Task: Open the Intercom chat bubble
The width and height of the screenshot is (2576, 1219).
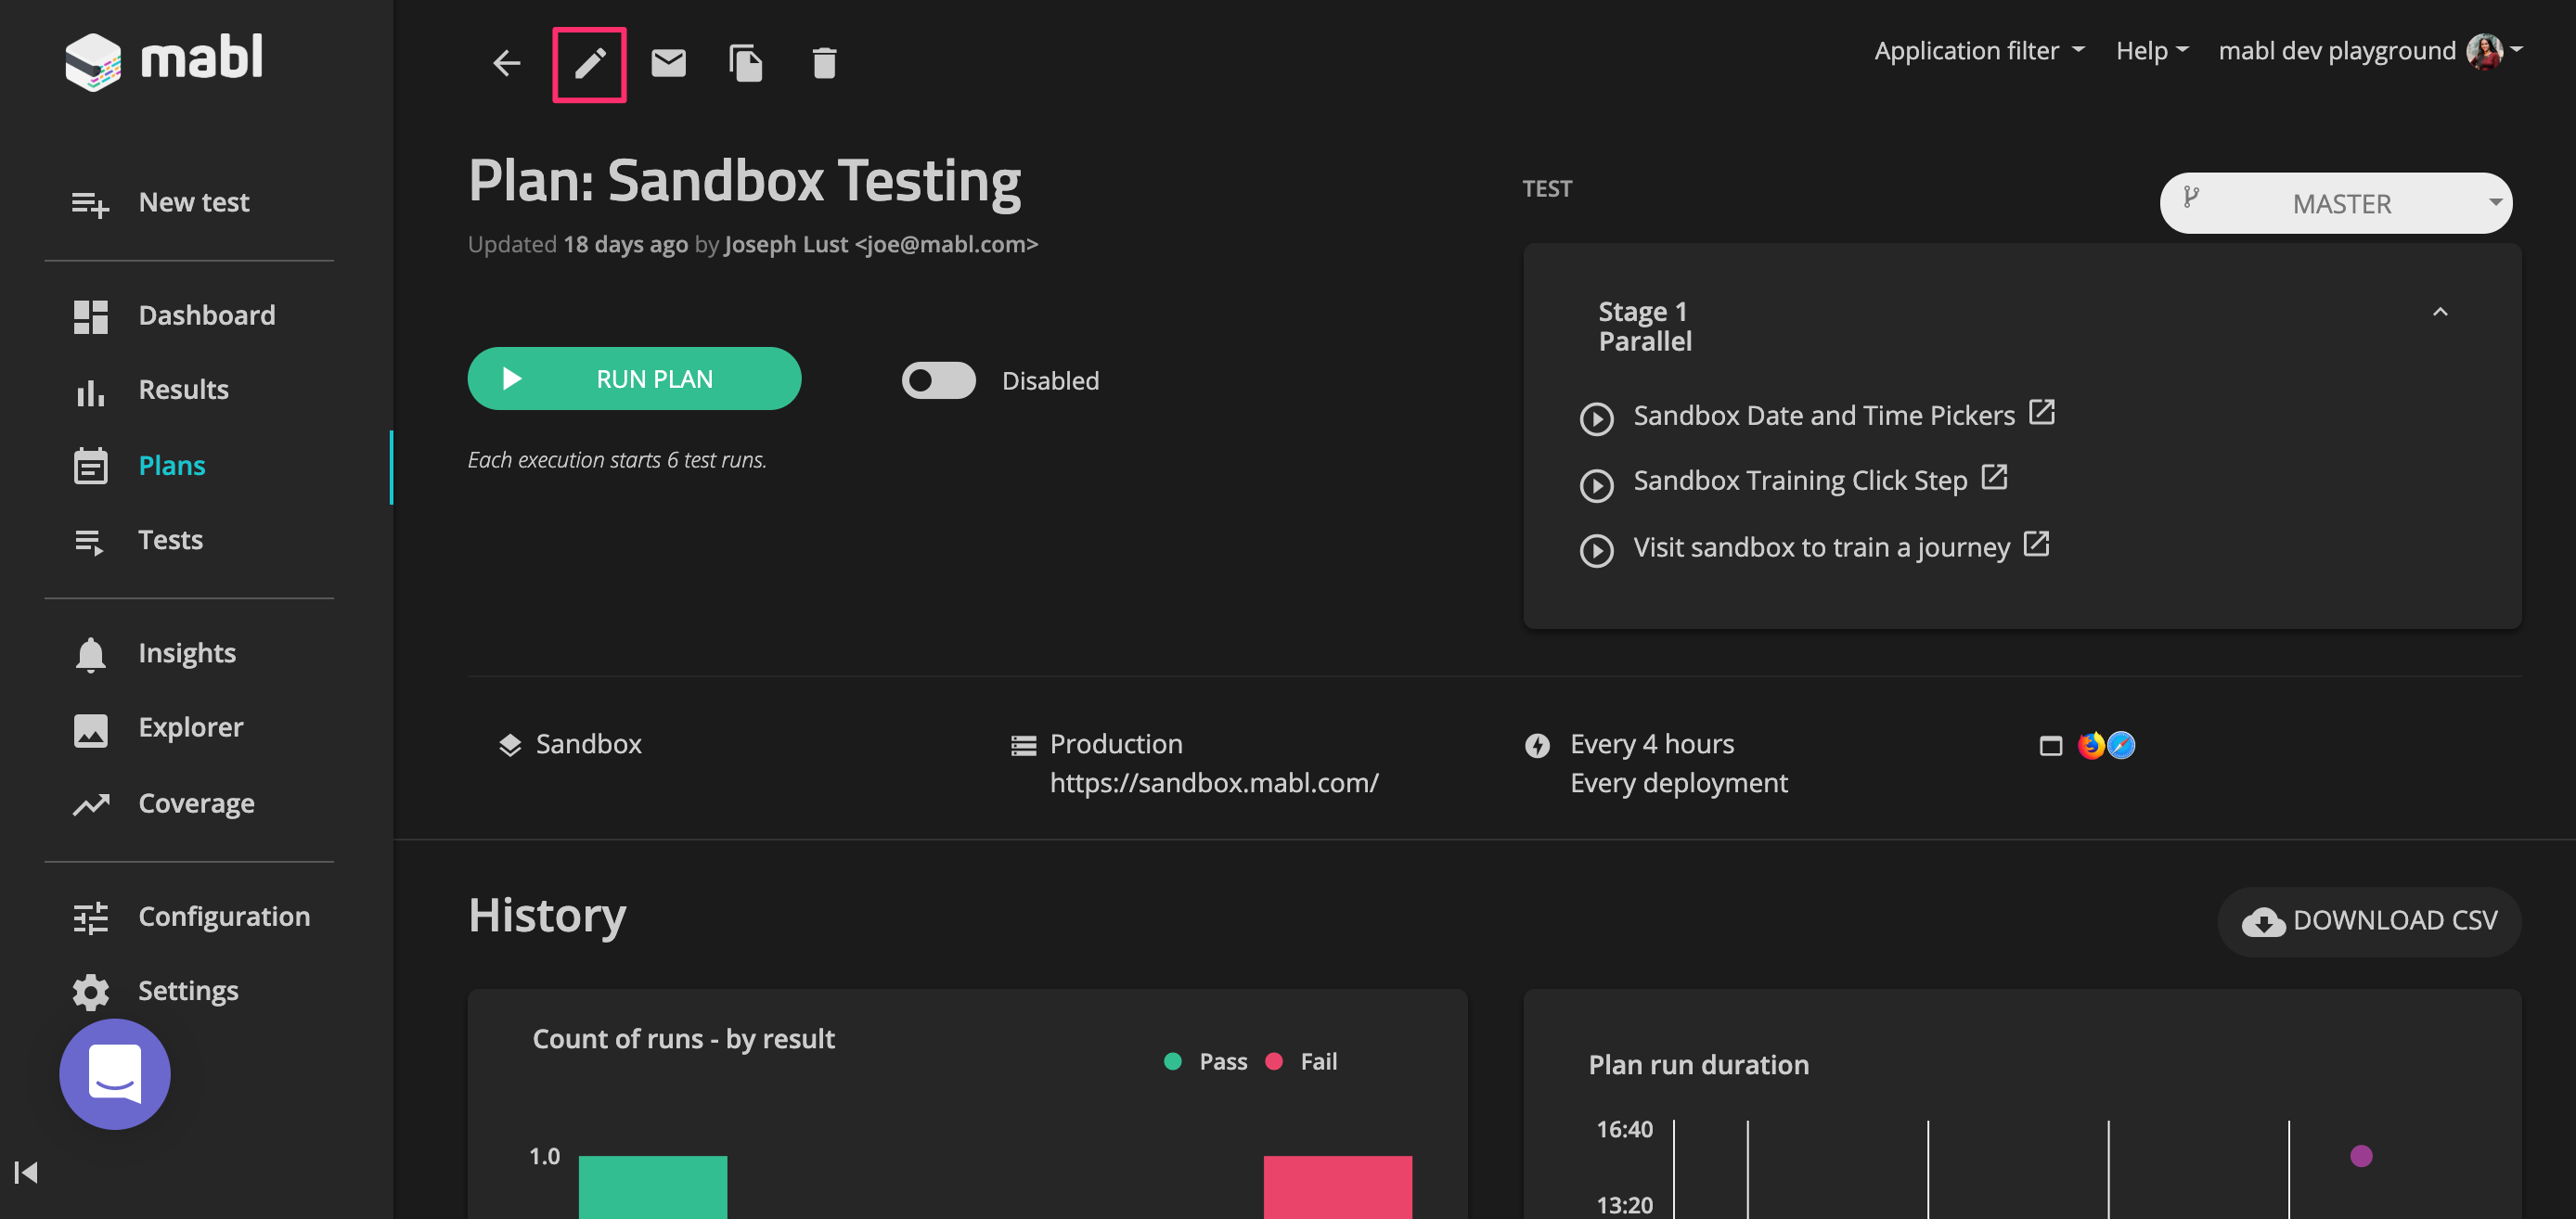Action: click(115, 1074)
